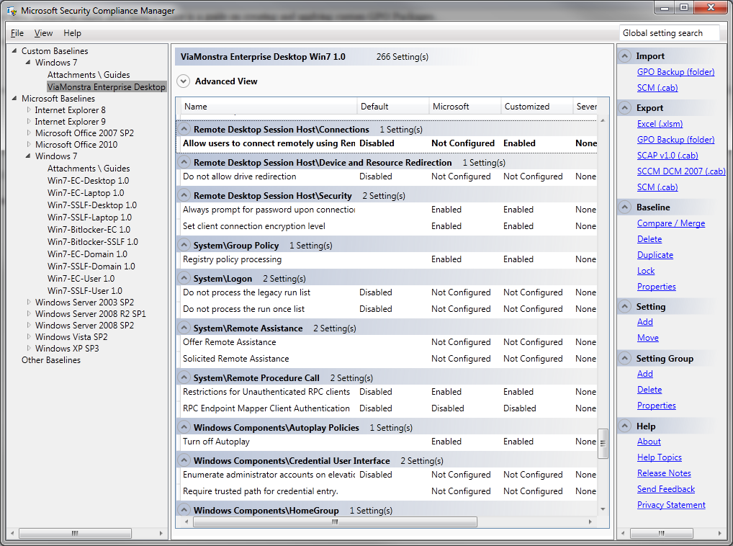Screen dimensions: 733x546
Task: Collapse the Setting Group section chevron
Action: click(x=624, y=359)
